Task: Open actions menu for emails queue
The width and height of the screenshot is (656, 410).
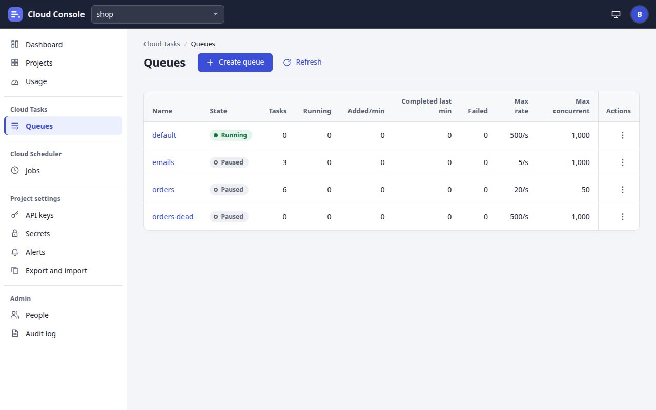Action: (x=623, y=162)
